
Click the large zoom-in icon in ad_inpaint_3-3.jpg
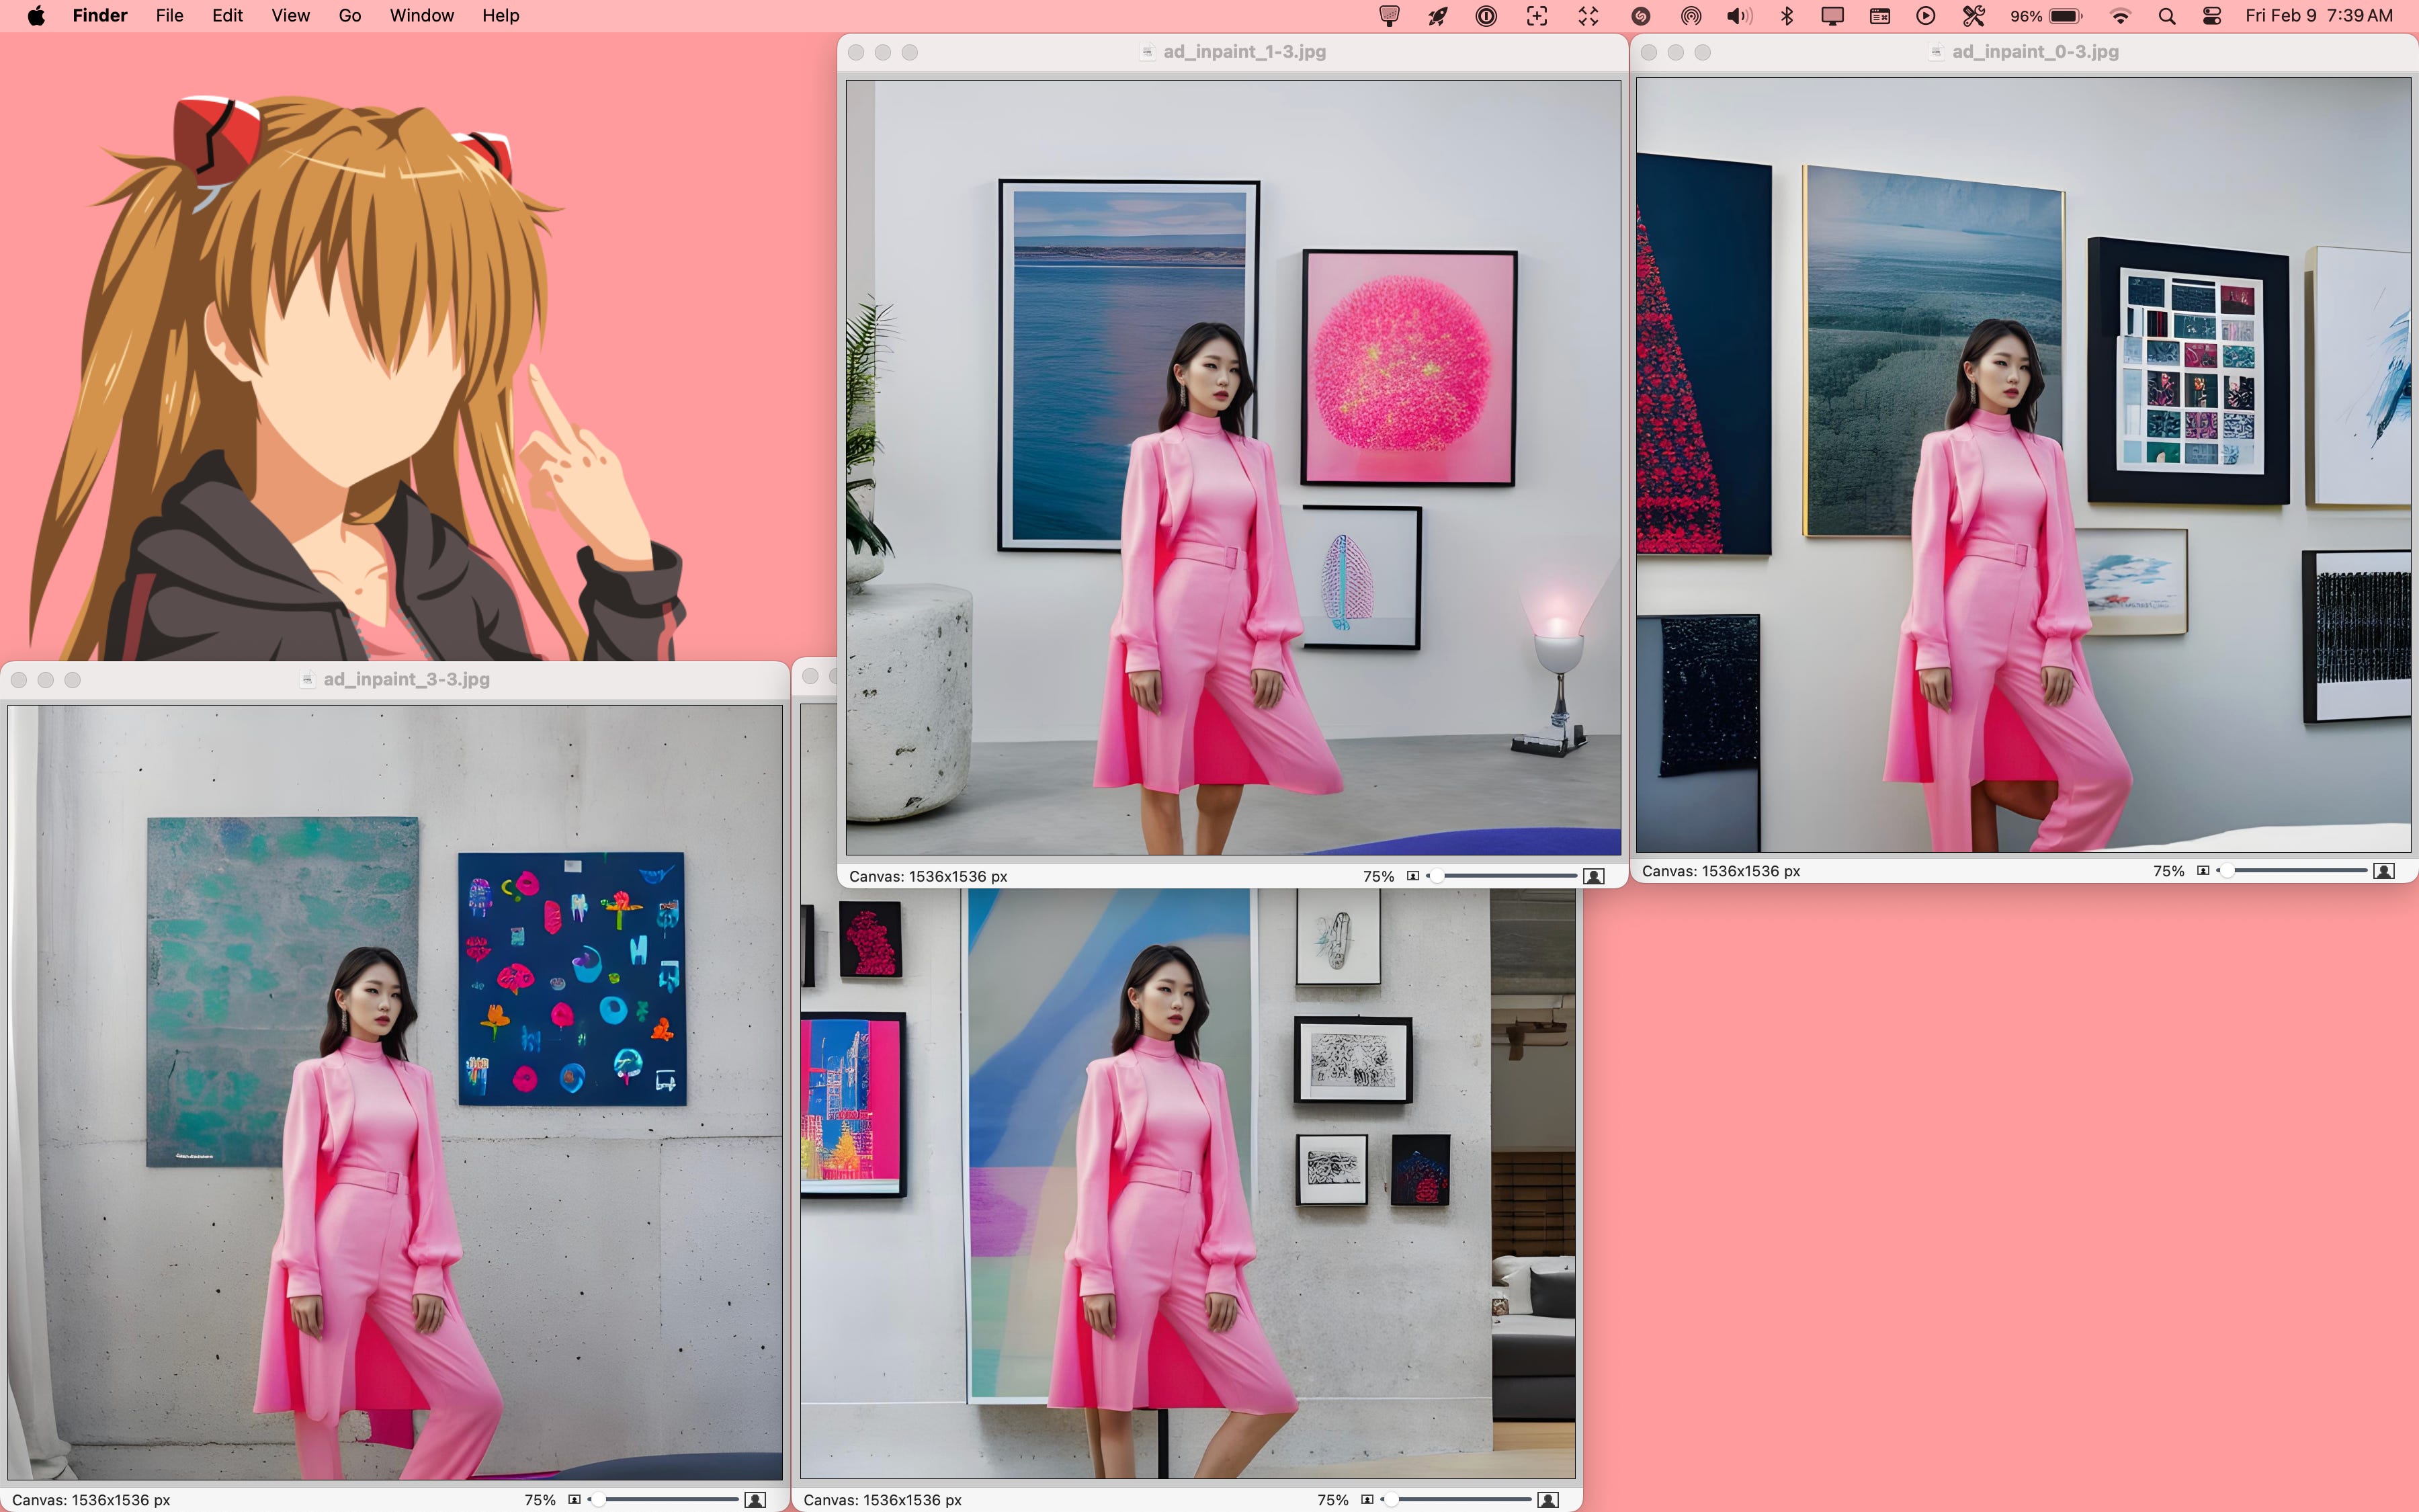pos(756,1499)
